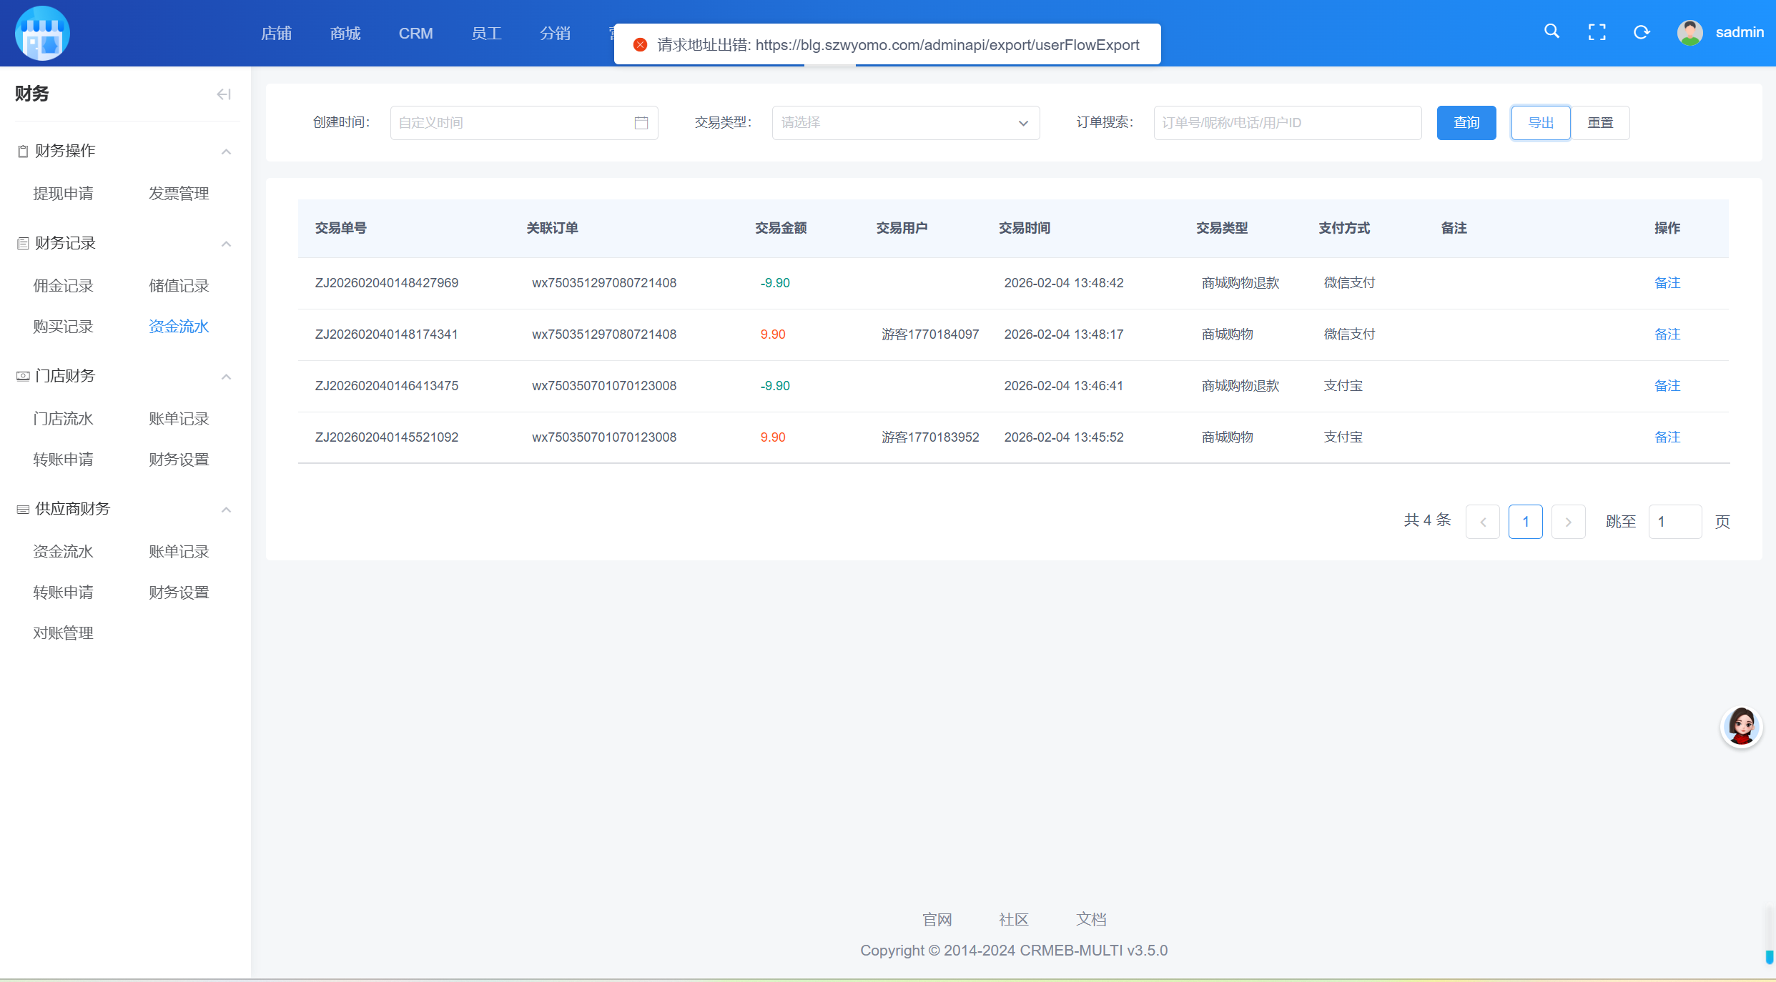The height and width of the screenshot is (982, 1776).
Task: Click the 订单搜索 input field
Action: click(1287, 123)
